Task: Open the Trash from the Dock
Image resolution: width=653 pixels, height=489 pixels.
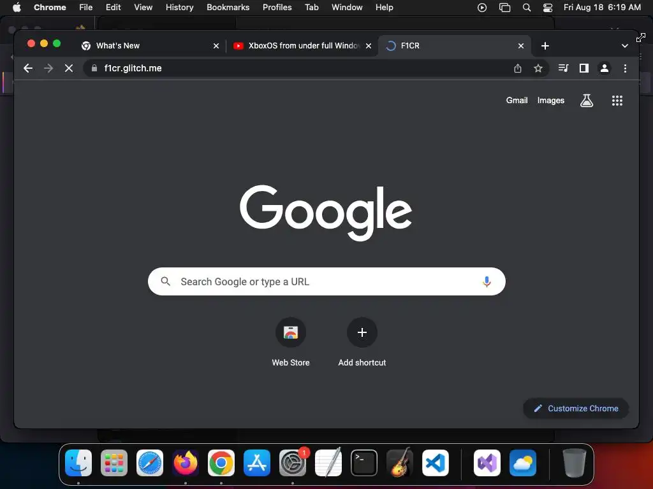Action: pyautogui.click(x=575, y=463)
